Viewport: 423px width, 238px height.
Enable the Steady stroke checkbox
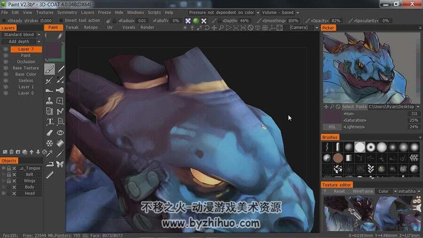point(4,21)
